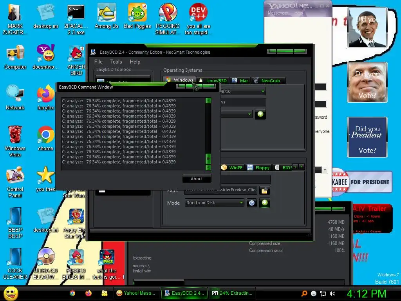Switch to the Mac tab
The image size is (401, 301).
point(240,81)
